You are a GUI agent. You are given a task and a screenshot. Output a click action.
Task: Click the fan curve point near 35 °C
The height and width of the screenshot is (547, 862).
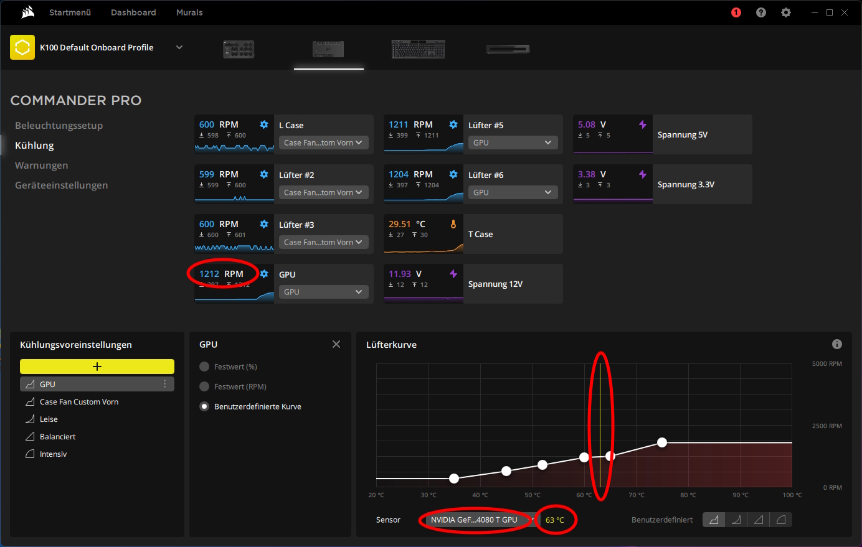pyautogui.click(x=454, y=479)
